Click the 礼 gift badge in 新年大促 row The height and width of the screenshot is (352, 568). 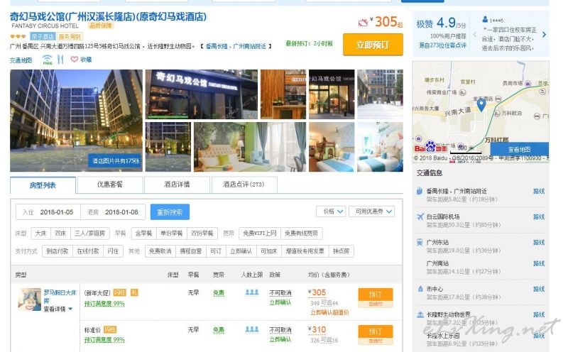[x=134, y=292]
